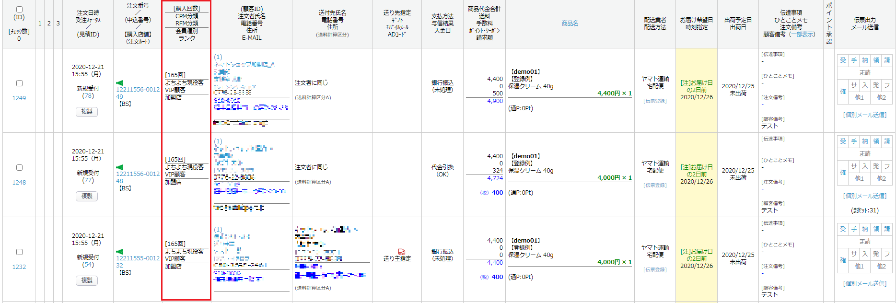This screenshot has height=303, width=896.
Task: Click the 伝票登録 link in row 1249
Action: coord(655,101)
